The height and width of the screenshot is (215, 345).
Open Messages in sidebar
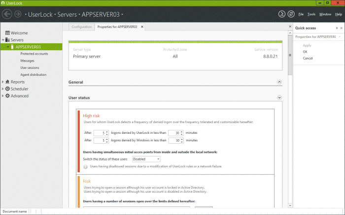[27, 61]
